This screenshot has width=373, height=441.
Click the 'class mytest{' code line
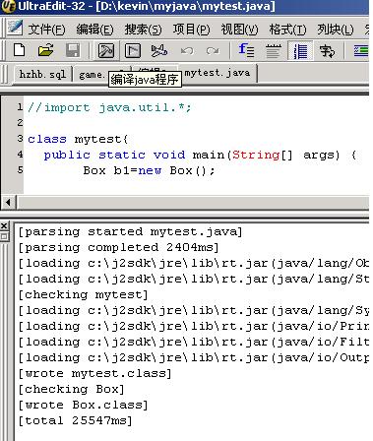coord(78,139)
